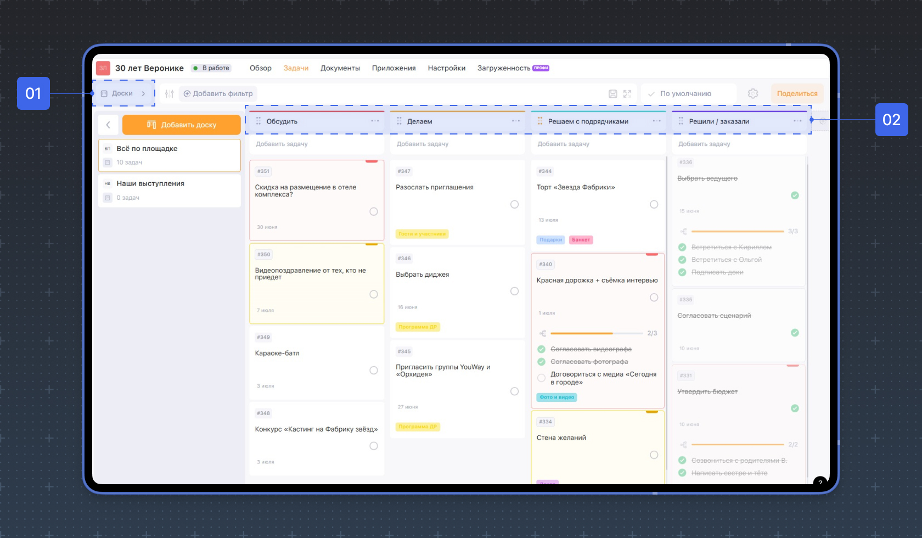
Task: Expand board to fullscreen with arrows icon
Action: click(627, 94)
